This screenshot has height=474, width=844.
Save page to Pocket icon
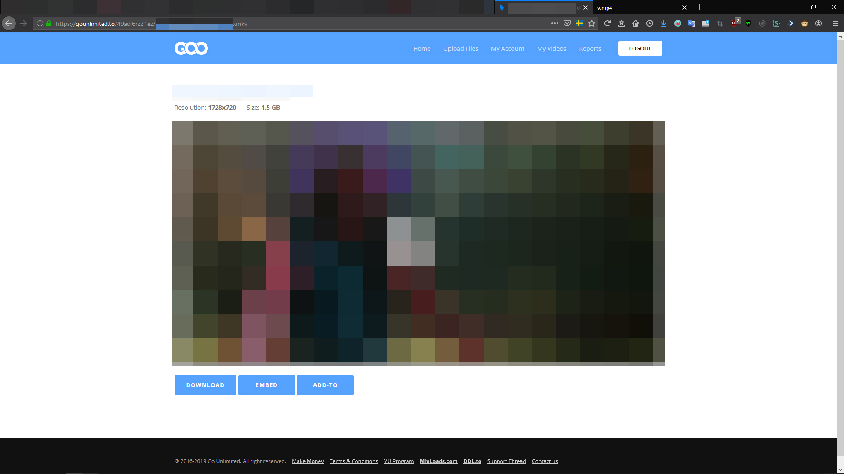click(x=567, y=24)
